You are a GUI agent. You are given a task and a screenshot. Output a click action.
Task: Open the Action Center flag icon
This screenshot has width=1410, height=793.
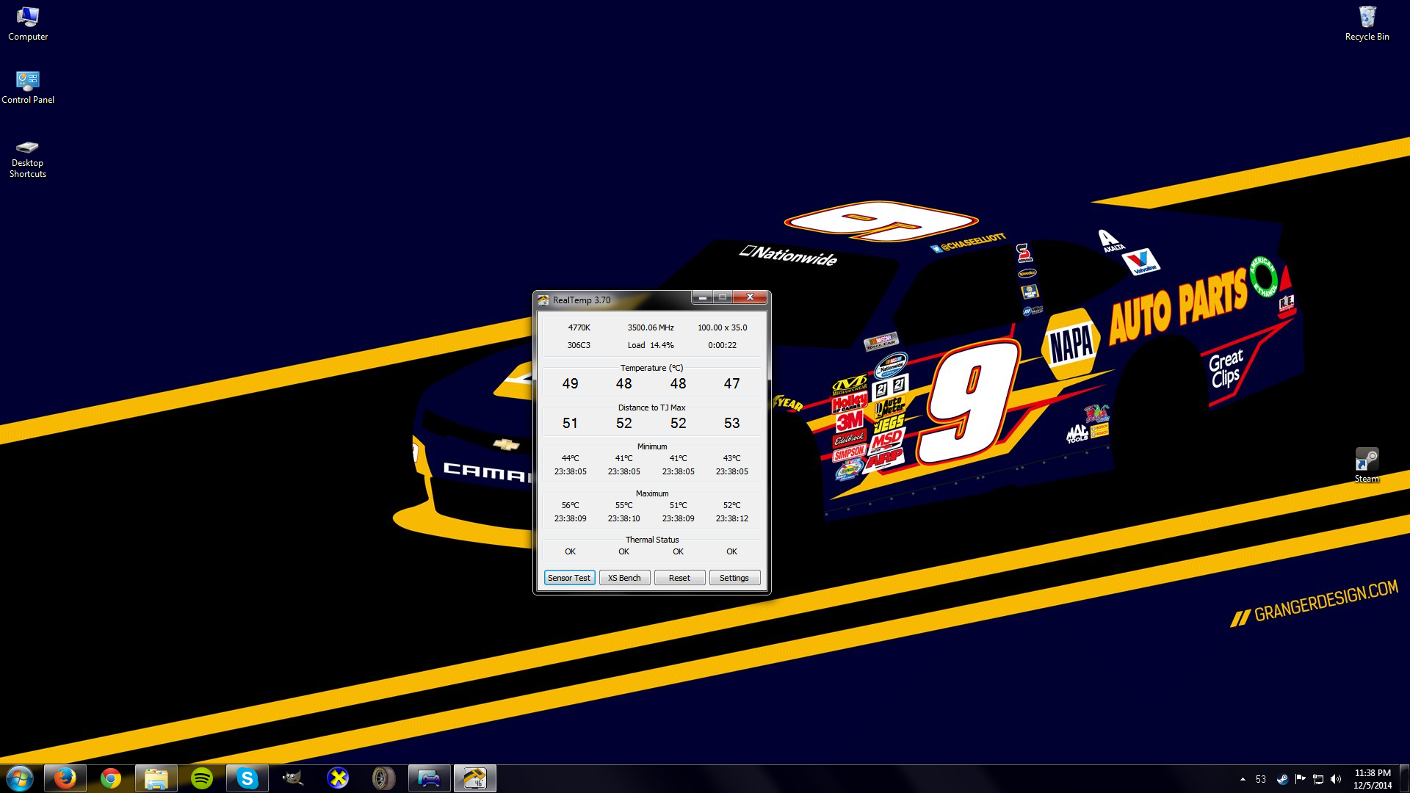pyautogui.click(x=1300, y=779)
